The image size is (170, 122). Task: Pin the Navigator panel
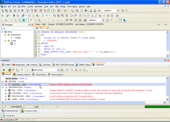[x=29, y=25]
